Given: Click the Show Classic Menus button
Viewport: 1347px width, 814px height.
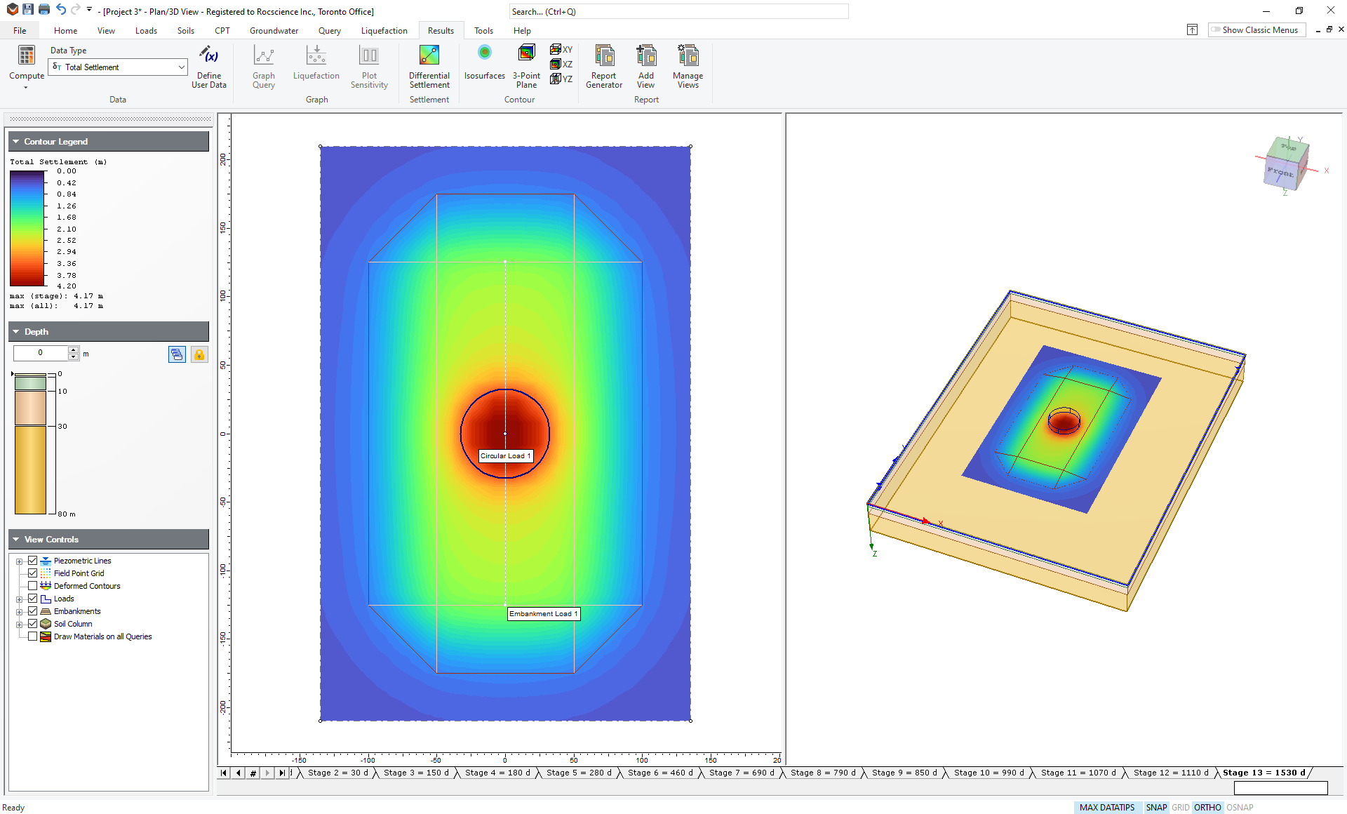Looking at the screenshot, I should pos(1255,30).
